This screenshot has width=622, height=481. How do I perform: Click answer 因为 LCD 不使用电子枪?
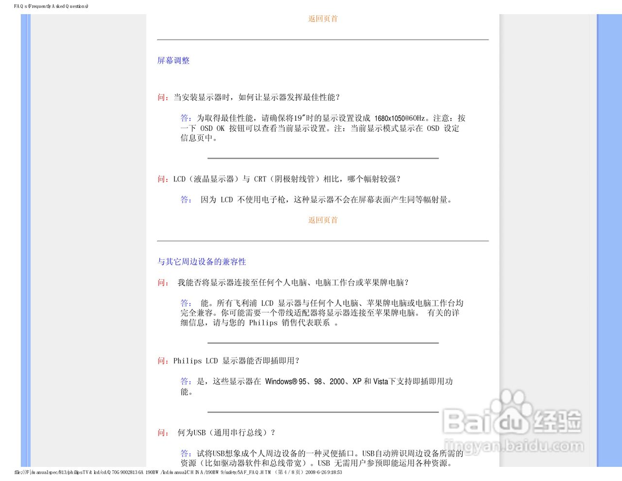pos(327,199)
